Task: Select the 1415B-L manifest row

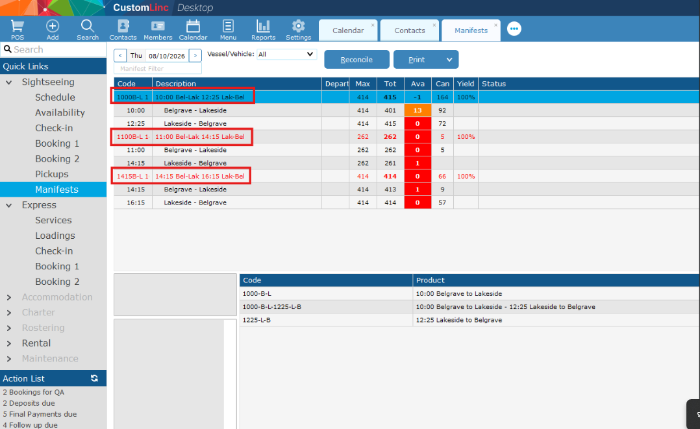Action: point(406,177)
